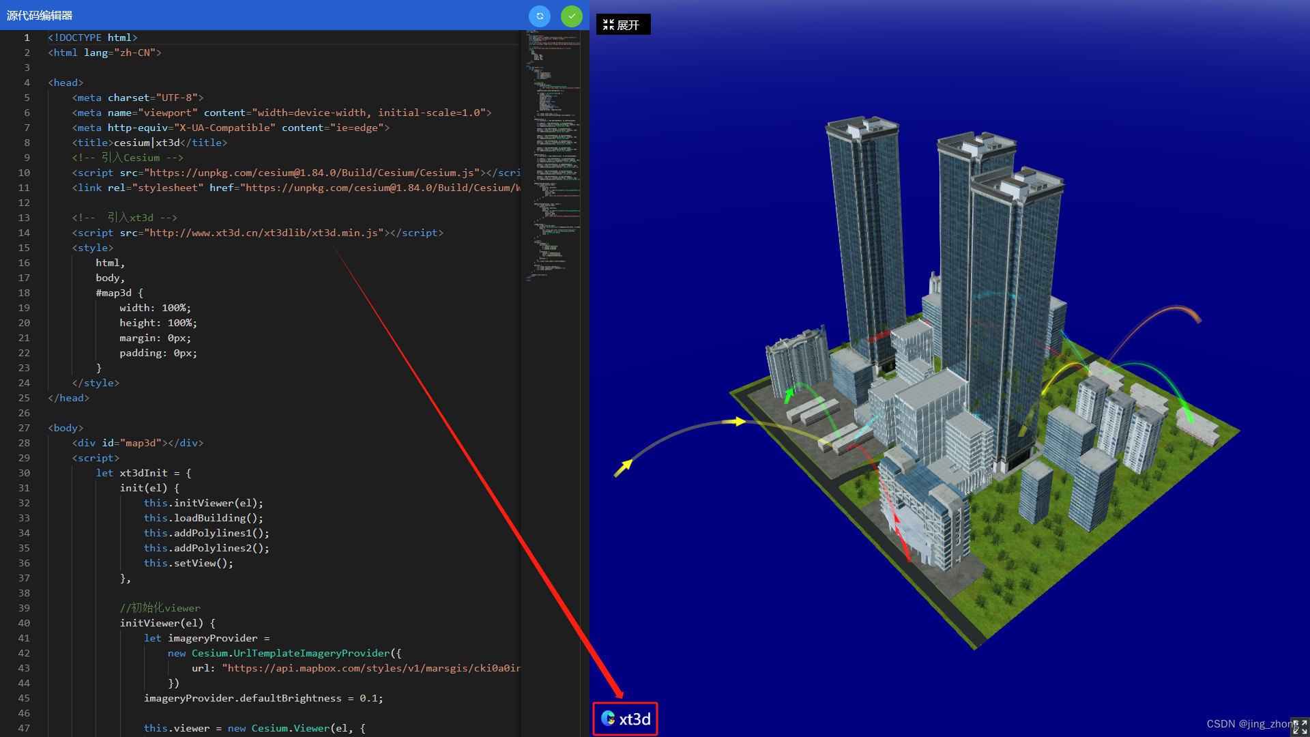Click the 'let xt3dInit = {' line

pos(144,473)
